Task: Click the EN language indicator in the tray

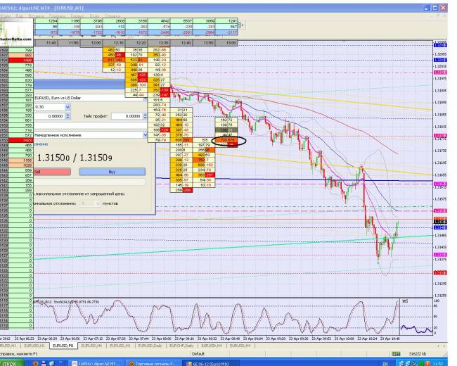Action: tap(385, 364)
